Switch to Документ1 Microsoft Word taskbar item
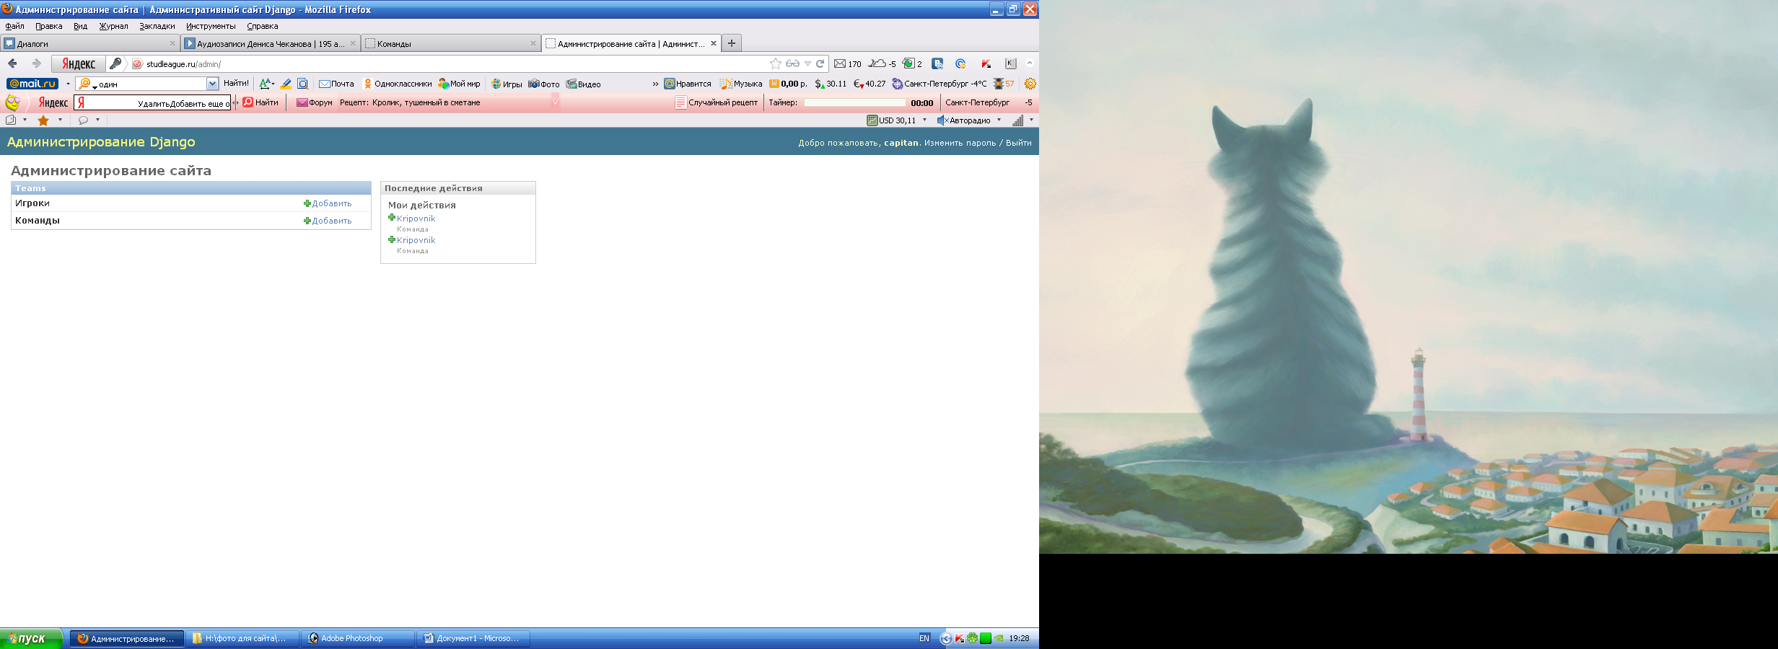 [x=473, y=638]
